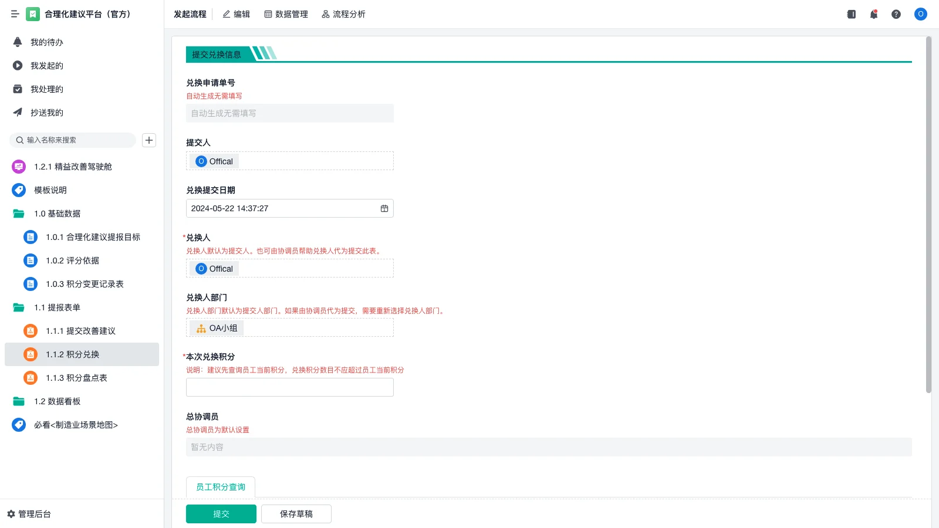Open calendar picker for 兑换提交日期
This screenshot has height=528, width=939.
[384, 208]
